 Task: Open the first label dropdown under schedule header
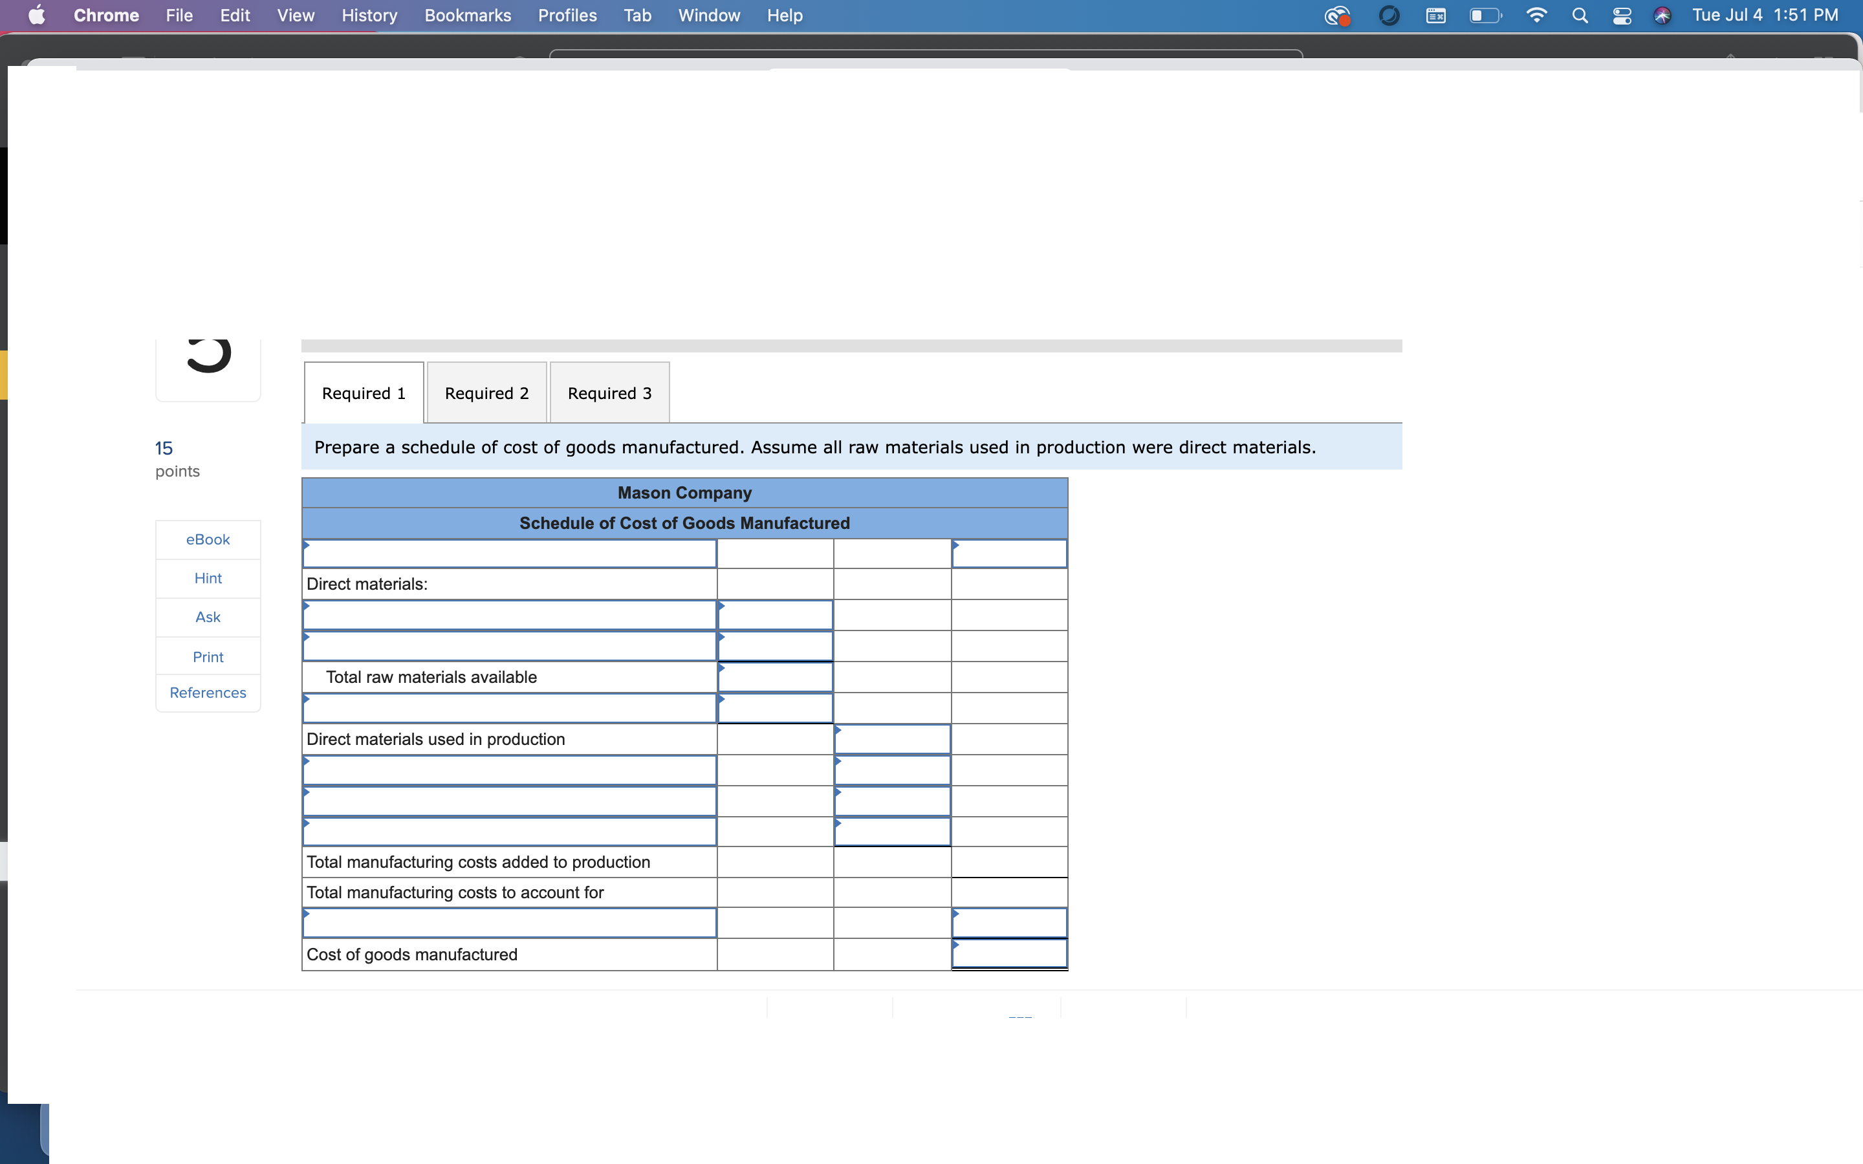[x=510, y=554]
